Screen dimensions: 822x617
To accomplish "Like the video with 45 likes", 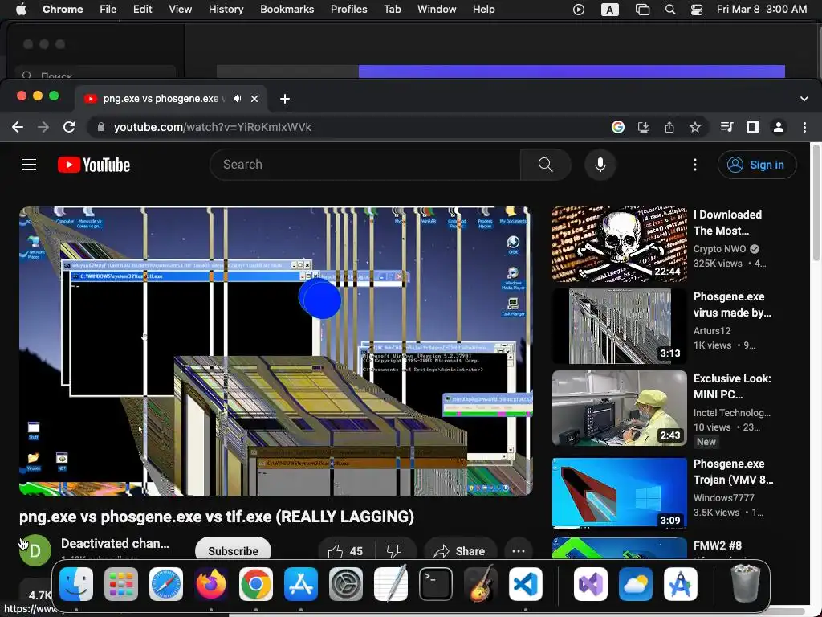I will click(345, 551).
